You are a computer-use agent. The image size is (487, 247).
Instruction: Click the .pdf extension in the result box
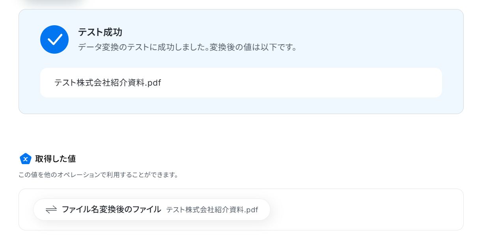[x=153, y=83]
